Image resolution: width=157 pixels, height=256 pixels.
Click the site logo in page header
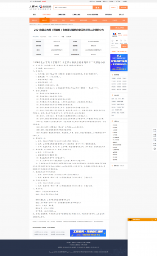coord(40,7)
